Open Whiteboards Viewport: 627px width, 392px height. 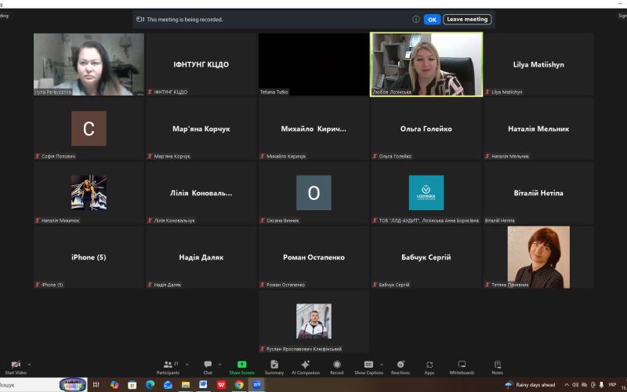coord(462,367)
